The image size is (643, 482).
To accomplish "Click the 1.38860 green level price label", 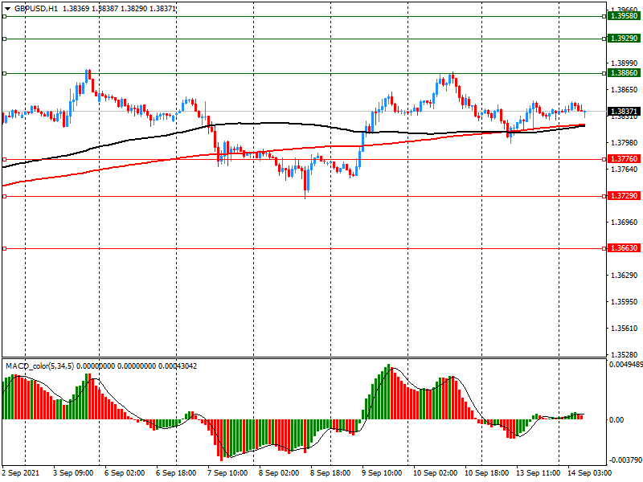I will [624, 73].
